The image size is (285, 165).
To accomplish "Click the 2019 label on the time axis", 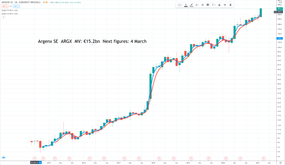I will click(188, 163).
